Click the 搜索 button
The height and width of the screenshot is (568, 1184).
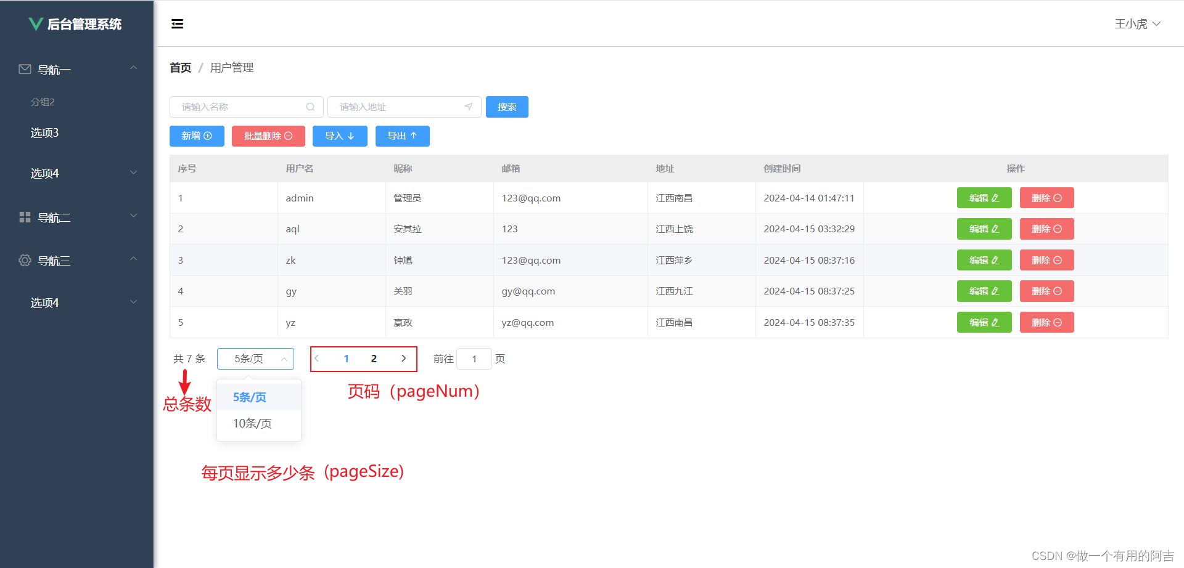click(507, 107)
